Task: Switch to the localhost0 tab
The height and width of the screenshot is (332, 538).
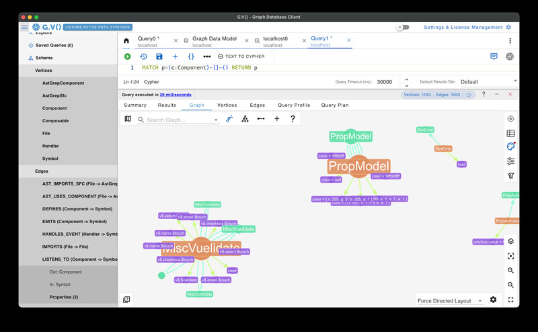Action: (x=275, y=41)
